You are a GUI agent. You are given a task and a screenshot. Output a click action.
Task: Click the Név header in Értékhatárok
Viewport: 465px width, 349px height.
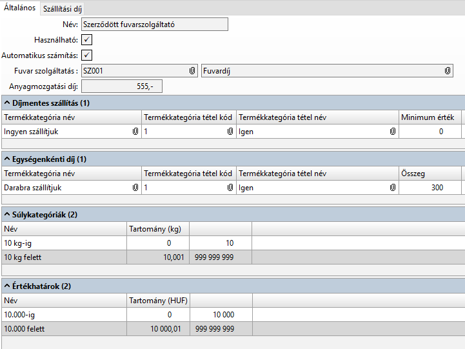tap(64, 301)
